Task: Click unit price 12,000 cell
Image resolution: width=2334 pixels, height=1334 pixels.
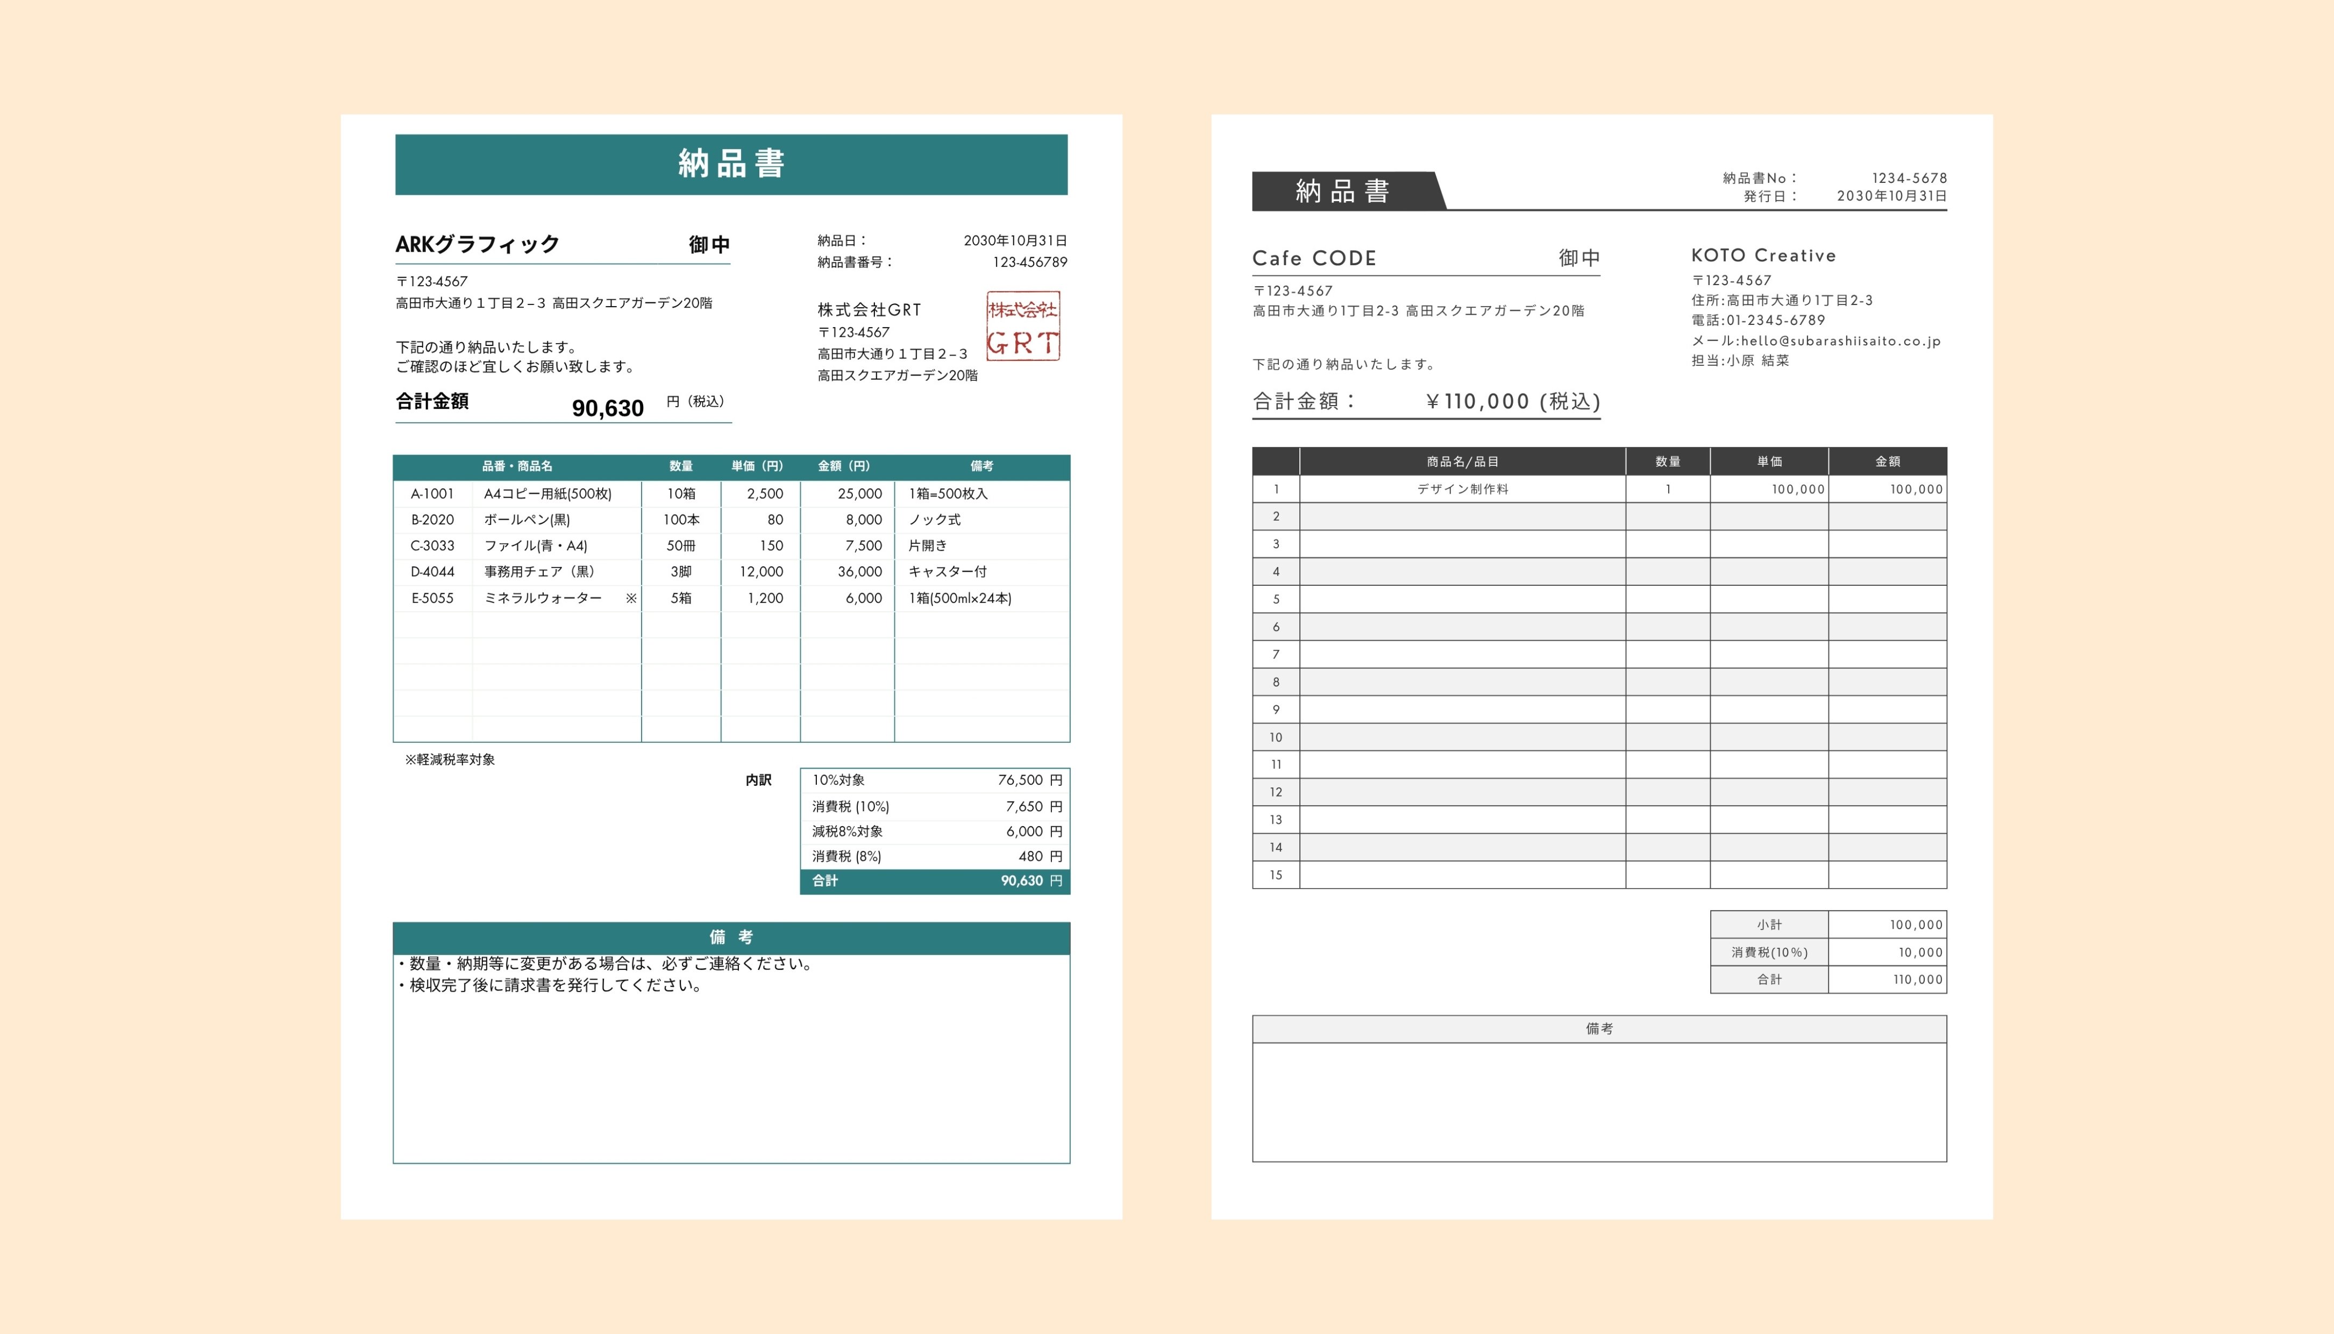Action: pos(760,572)
